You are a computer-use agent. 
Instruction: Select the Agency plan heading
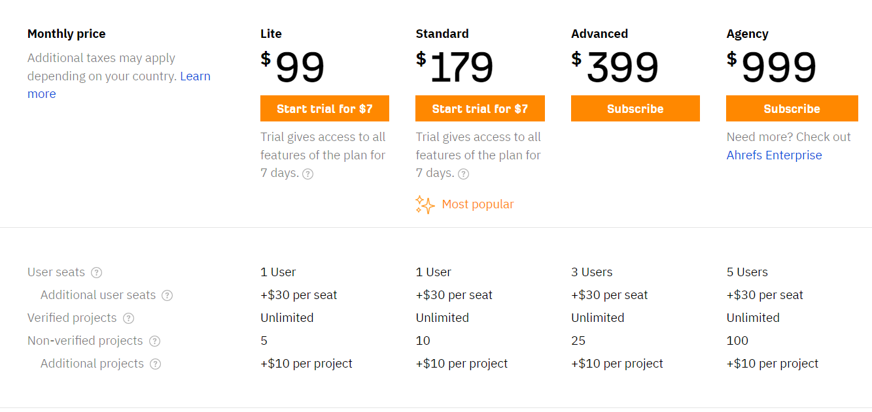click(x=746, y=33)
